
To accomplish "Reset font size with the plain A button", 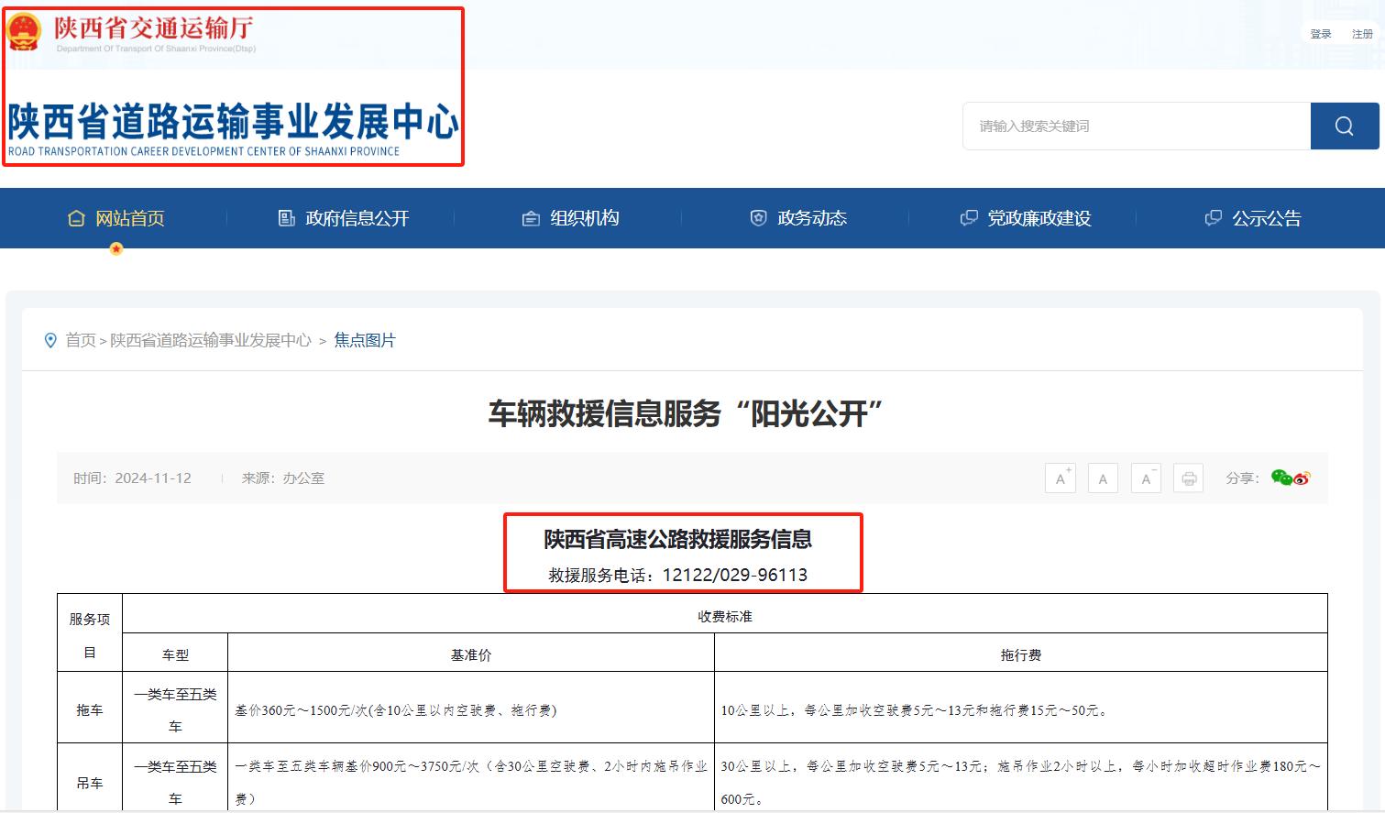I will tap(1103, 478).
